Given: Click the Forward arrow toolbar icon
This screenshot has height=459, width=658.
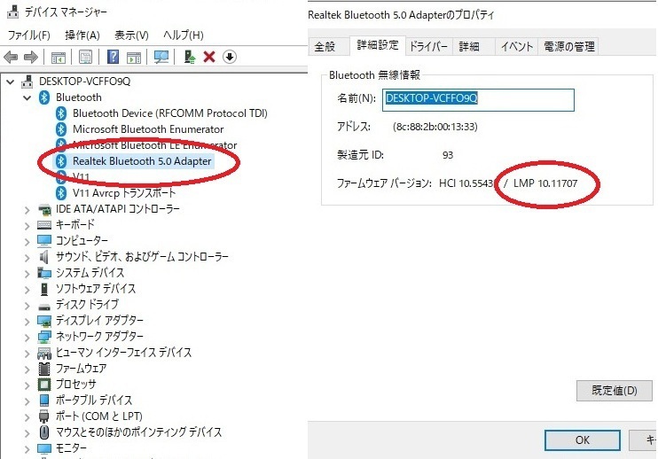Looking at the screenshot, I should [31, 57].
